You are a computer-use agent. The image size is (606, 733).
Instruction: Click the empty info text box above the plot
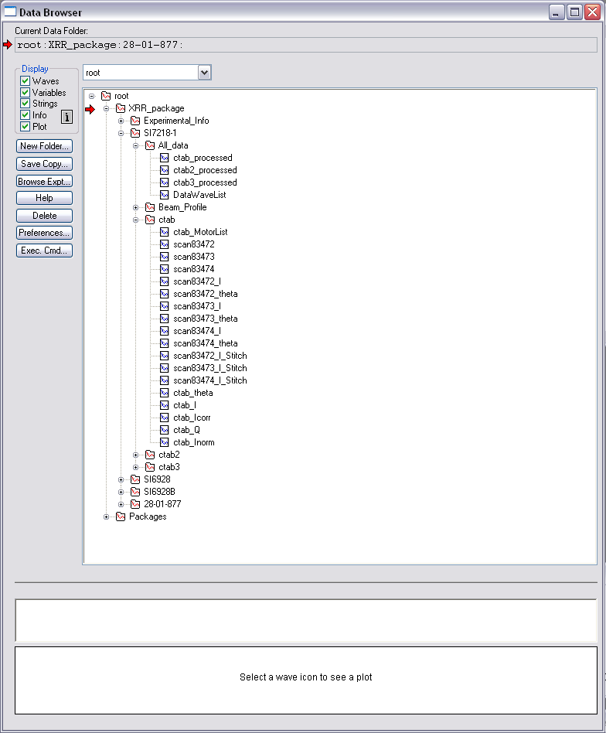[306, 620]
